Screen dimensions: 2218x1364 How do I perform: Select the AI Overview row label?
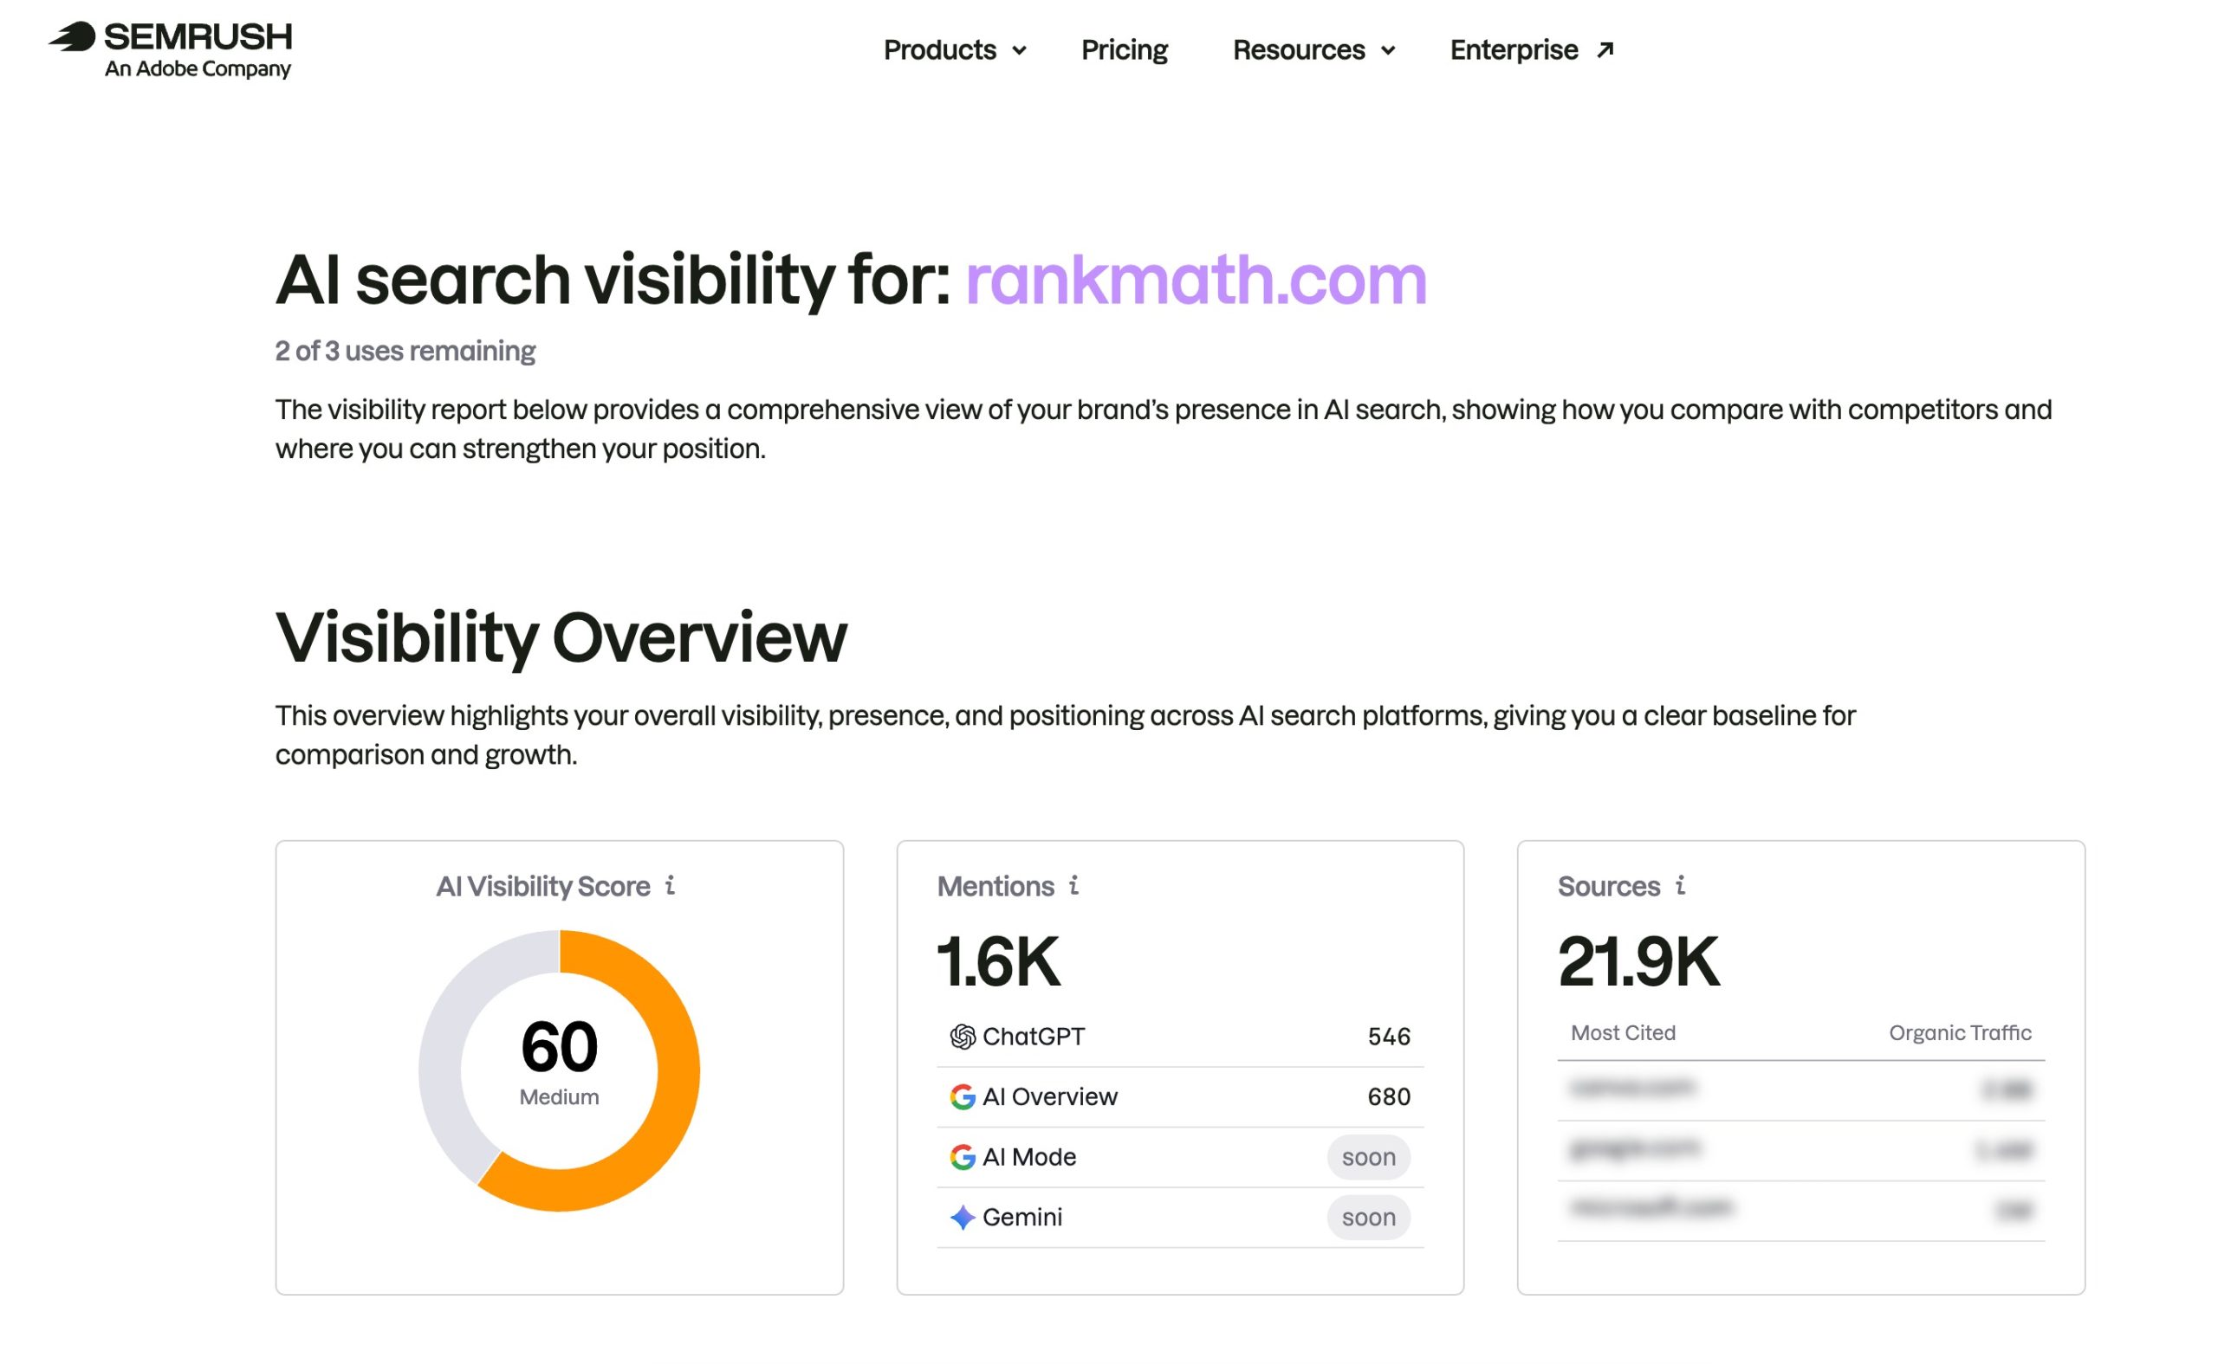pos(1049,1097)
